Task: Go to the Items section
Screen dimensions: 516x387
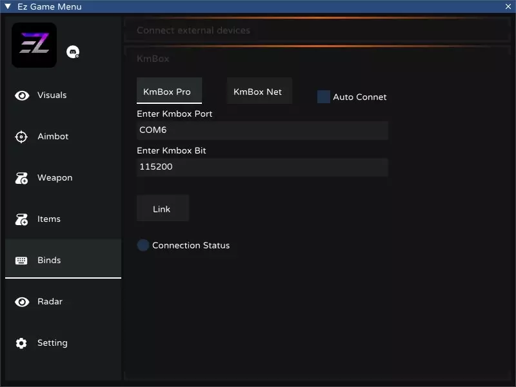Action: coord(63,219)
